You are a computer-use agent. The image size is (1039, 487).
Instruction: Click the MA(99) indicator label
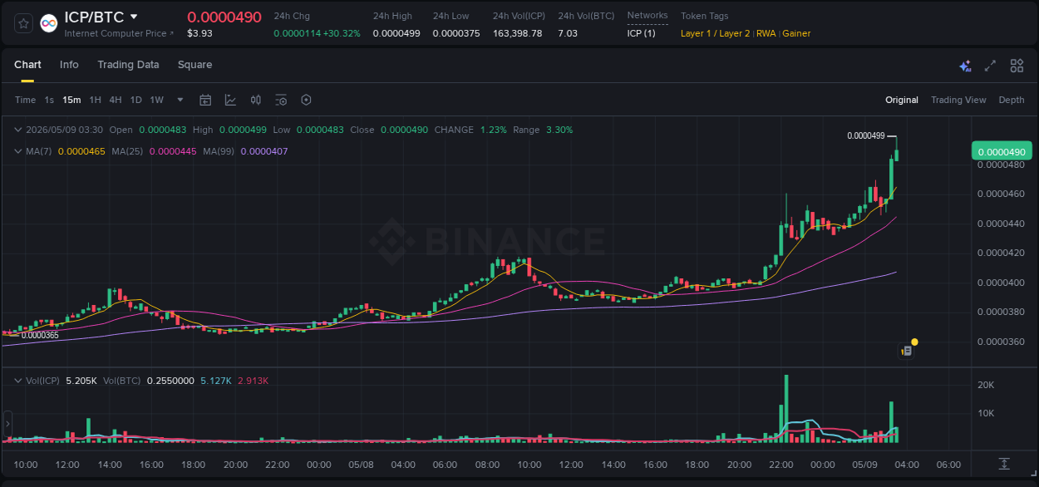pos(219,151)
